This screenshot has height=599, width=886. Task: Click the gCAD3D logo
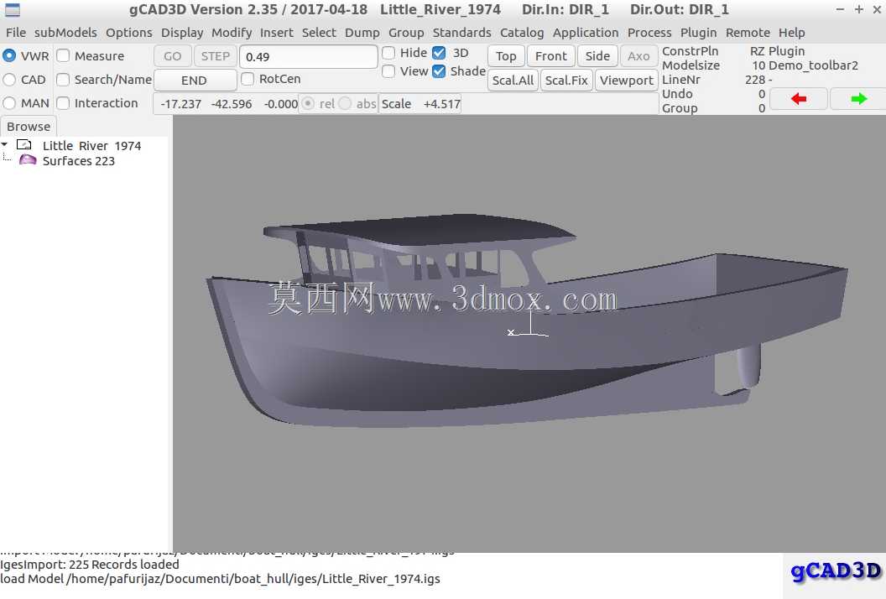[836, 572]
